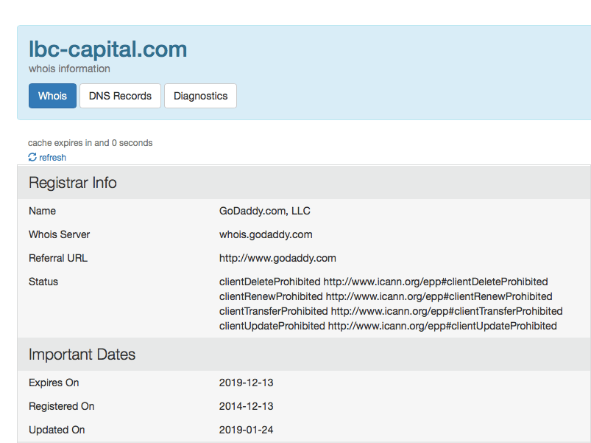
Task: Open the Diagnostics tab
Action: 200,96
